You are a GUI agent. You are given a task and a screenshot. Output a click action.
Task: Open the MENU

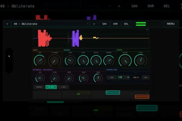click(x=170, y=24)
